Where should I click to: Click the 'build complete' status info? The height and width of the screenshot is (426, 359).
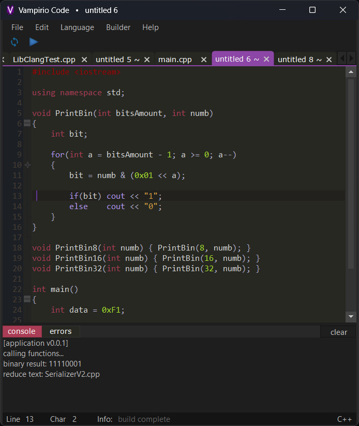click(144, 419)
